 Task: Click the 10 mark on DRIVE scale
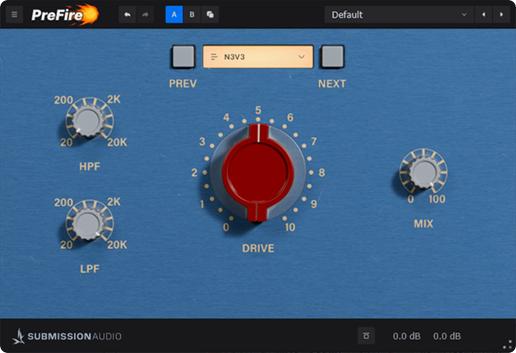click(290, 227)
